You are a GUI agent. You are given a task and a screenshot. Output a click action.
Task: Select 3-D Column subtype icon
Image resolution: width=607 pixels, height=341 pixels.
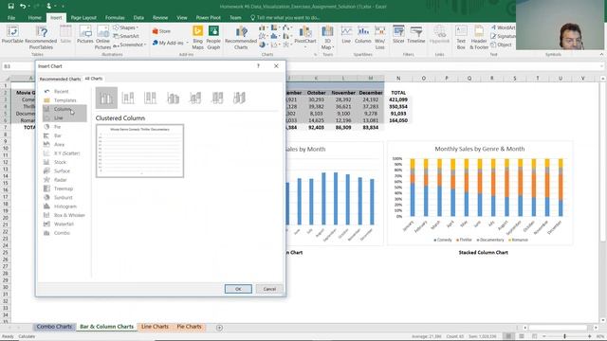pyautogui.click(x=239, y=98)
